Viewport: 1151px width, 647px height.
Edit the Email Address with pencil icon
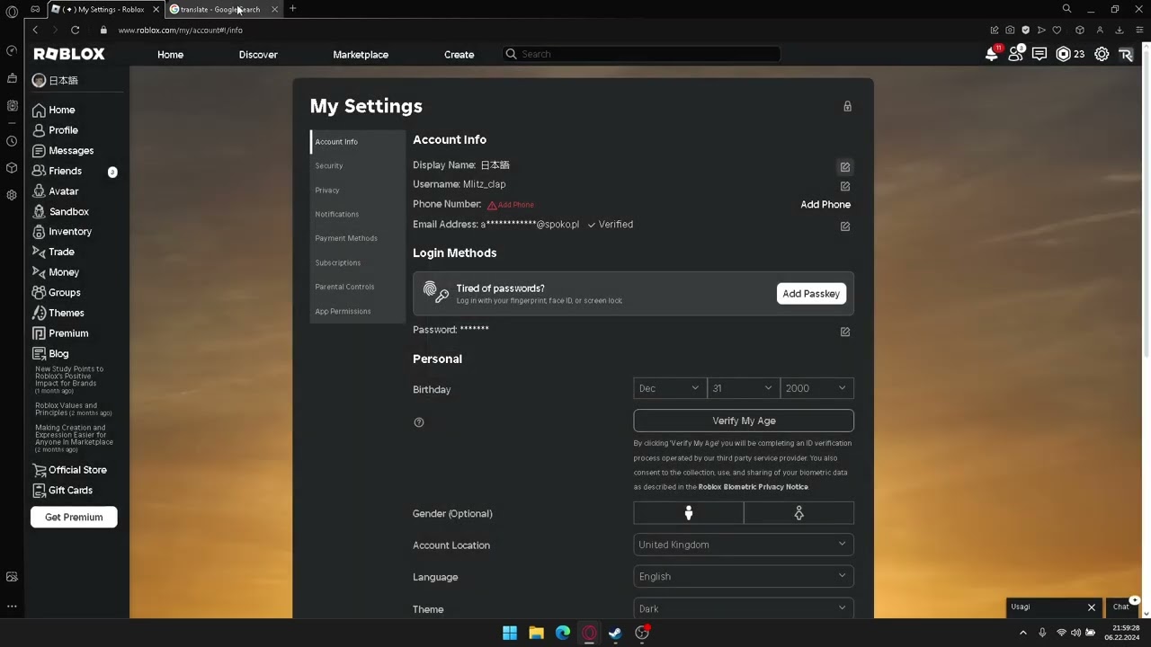pyautogui.click(x=845, y=226)
